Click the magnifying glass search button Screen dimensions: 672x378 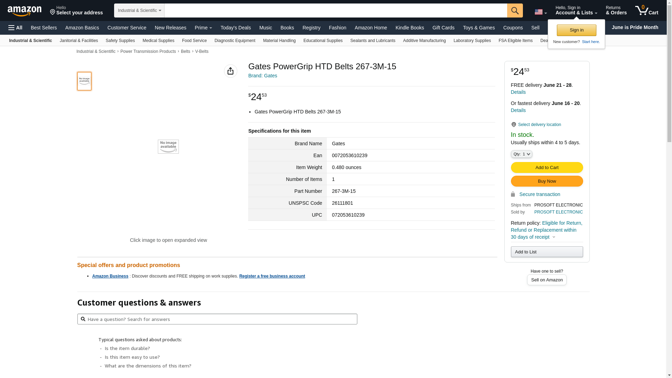pyautogui.click(x=514, y=10)
